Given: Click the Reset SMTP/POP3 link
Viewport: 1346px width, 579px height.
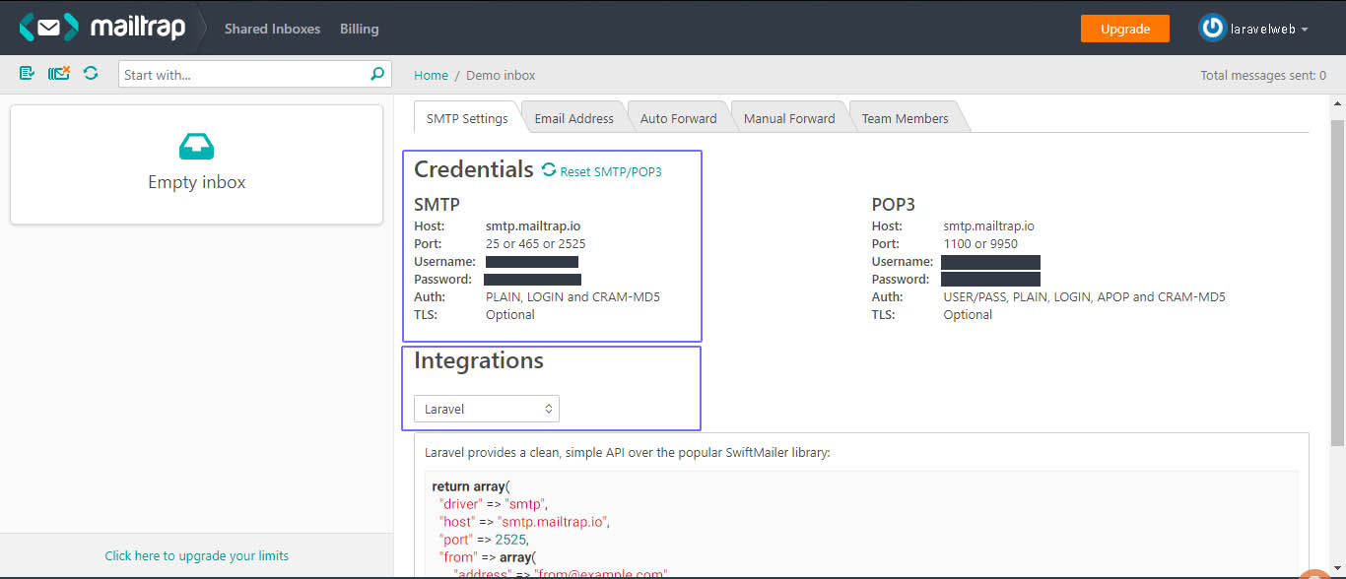Looking at the screenshot, I should coord(611,171).
